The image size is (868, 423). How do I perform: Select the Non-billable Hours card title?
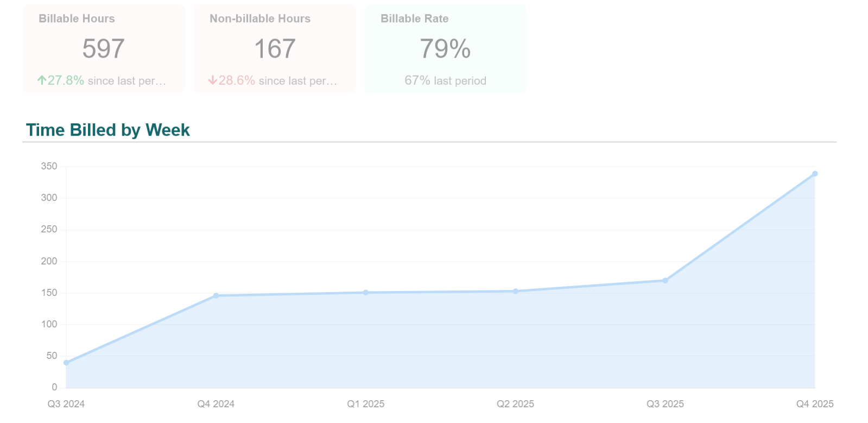click(x=260, y=18)
